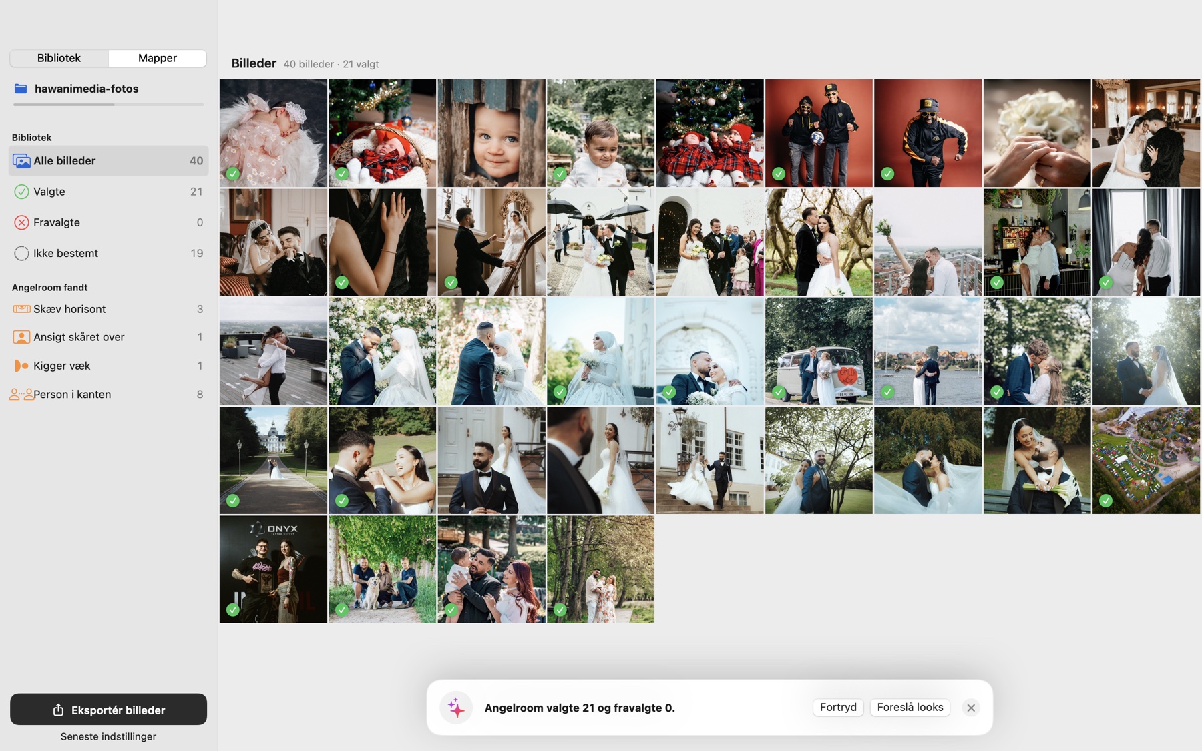Click the Kigger væk icon
Viewport: 1202px width, 751px height.
point(21,366)
